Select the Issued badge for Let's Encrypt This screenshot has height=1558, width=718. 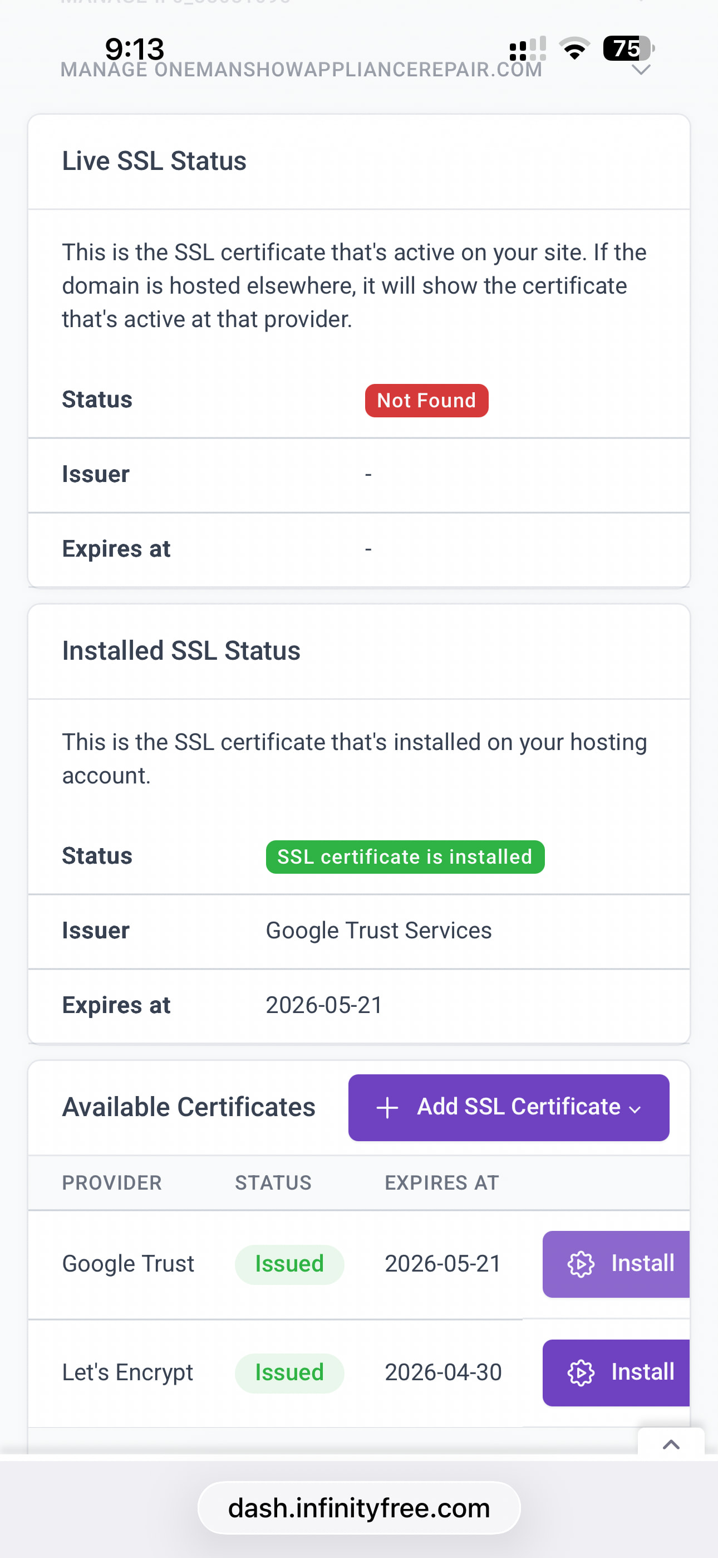289,1372
